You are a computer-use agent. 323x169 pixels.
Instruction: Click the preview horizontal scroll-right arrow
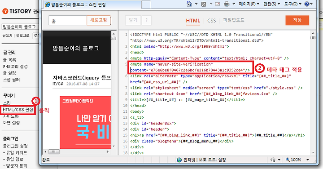point(108,151)
